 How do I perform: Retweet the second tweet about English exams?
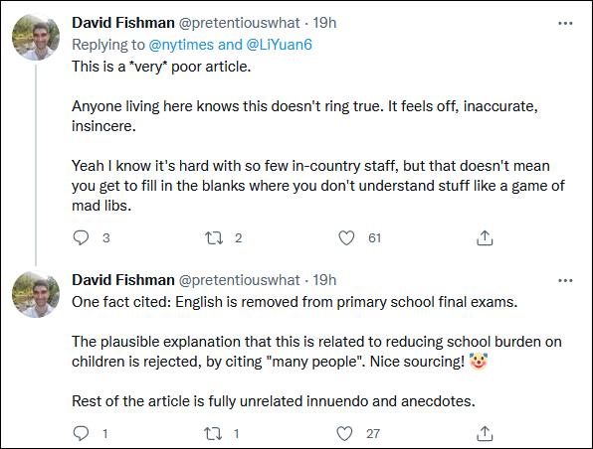[x=213, y=433]
